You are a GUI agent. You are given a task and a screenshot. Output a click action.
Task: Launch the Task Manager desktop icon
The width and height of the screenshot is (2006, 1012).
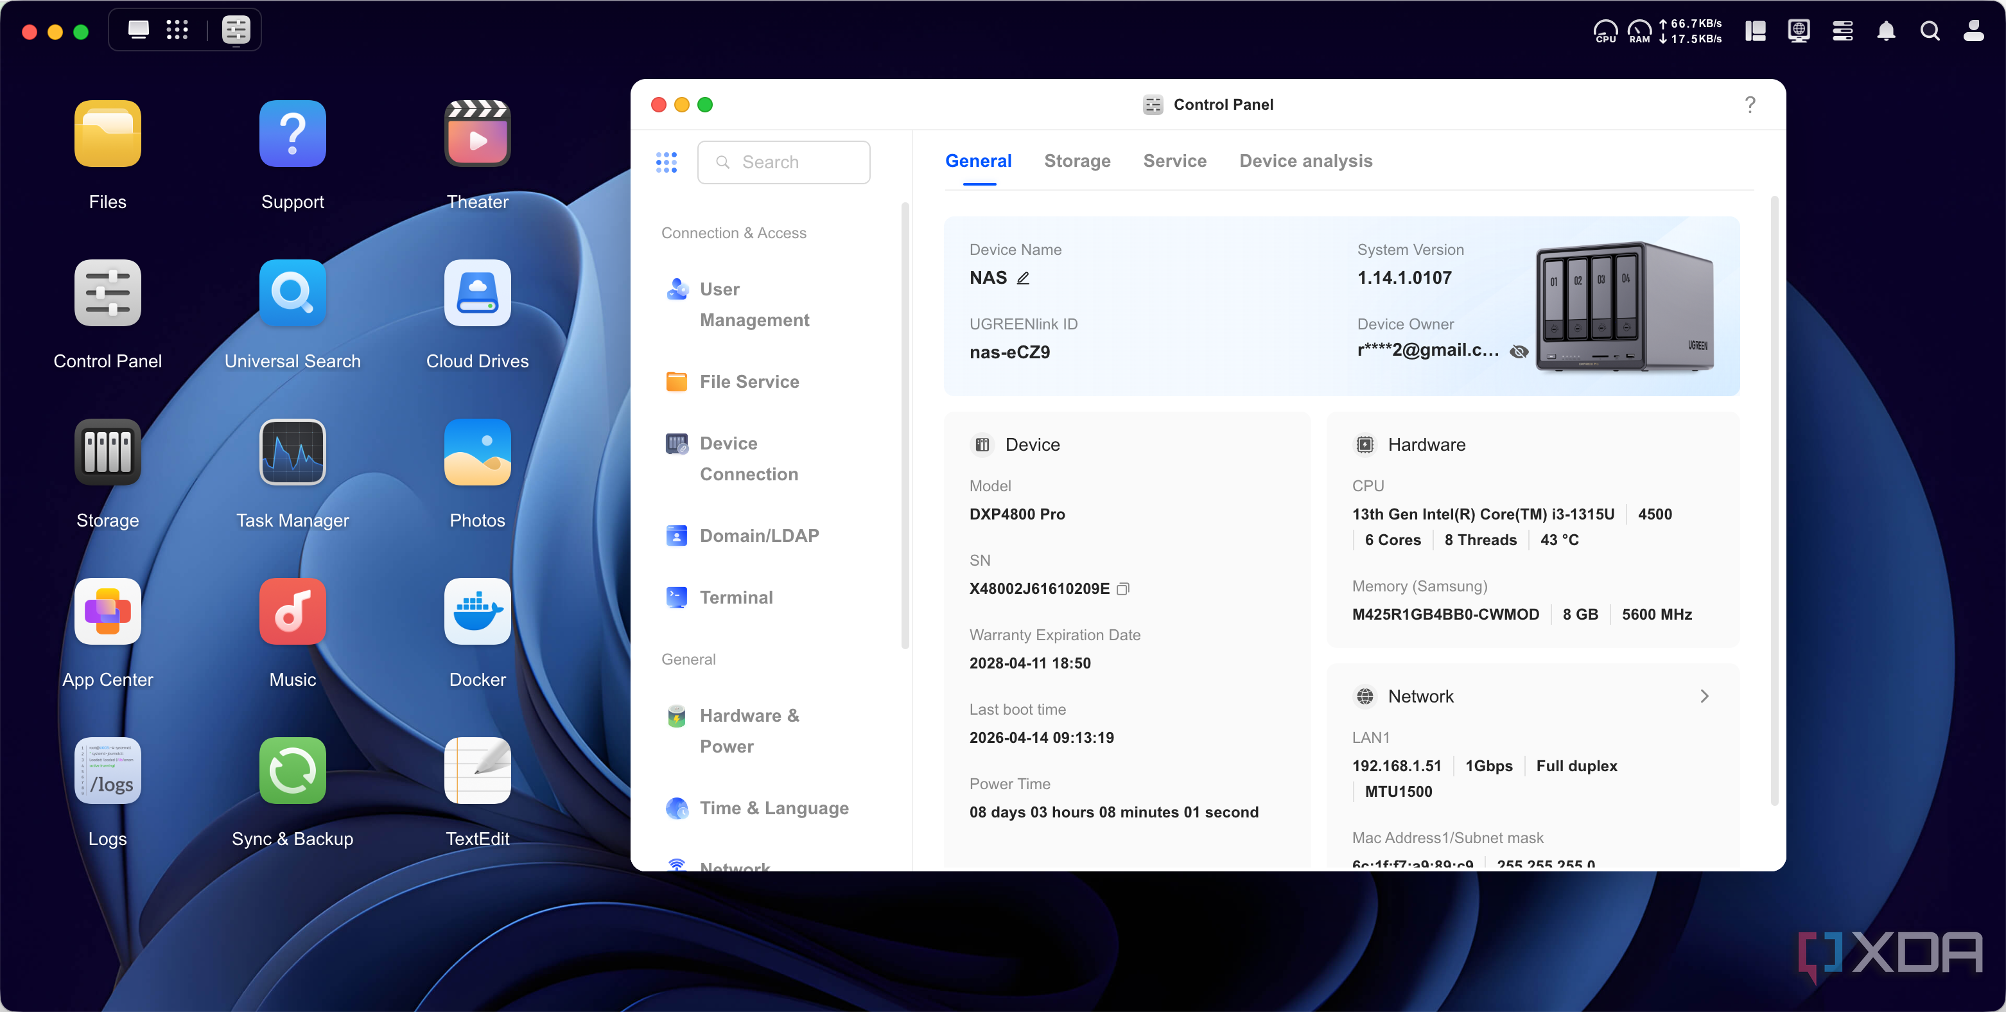pos(292,451)
